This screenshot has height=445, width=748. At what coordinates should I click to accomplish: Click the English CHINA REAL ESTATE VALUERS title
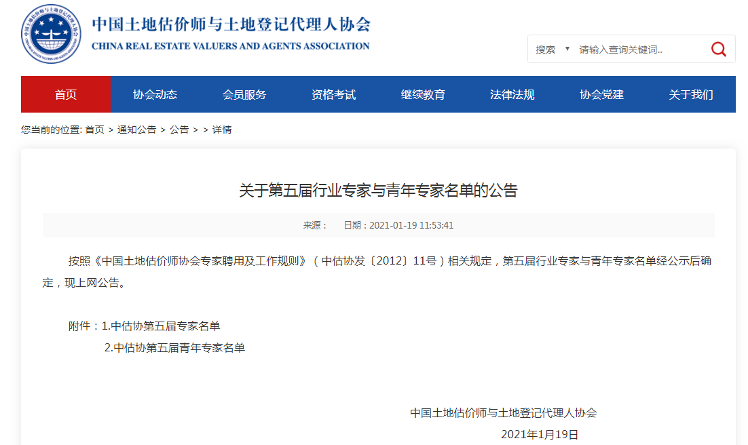(x=230, y=46)
